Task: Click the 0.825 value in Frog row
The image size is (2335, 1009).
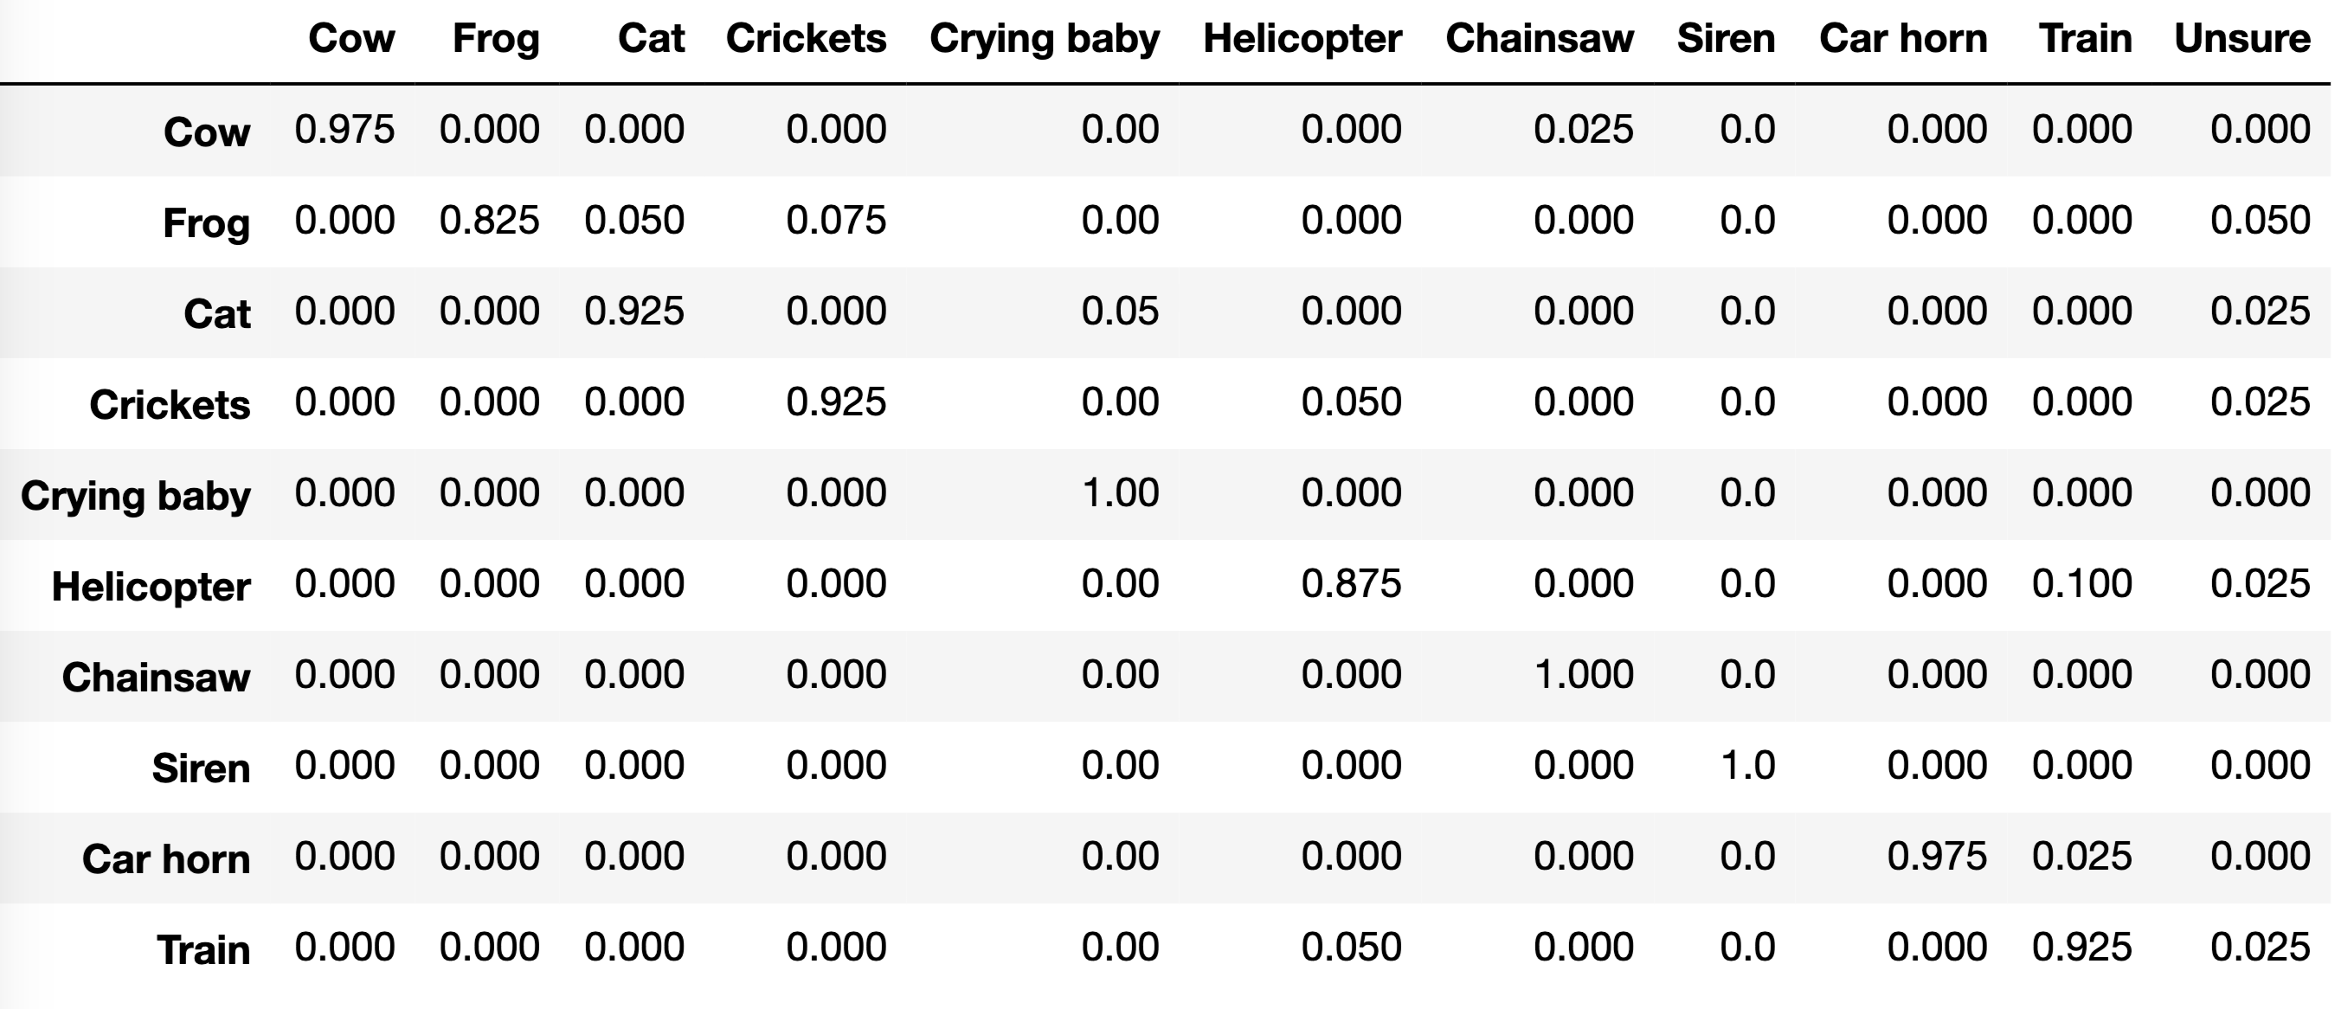Action: pyautogui.click(x=490, y=221)
